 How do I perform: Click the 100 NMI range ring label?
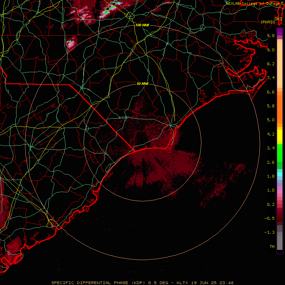(142, 25)
